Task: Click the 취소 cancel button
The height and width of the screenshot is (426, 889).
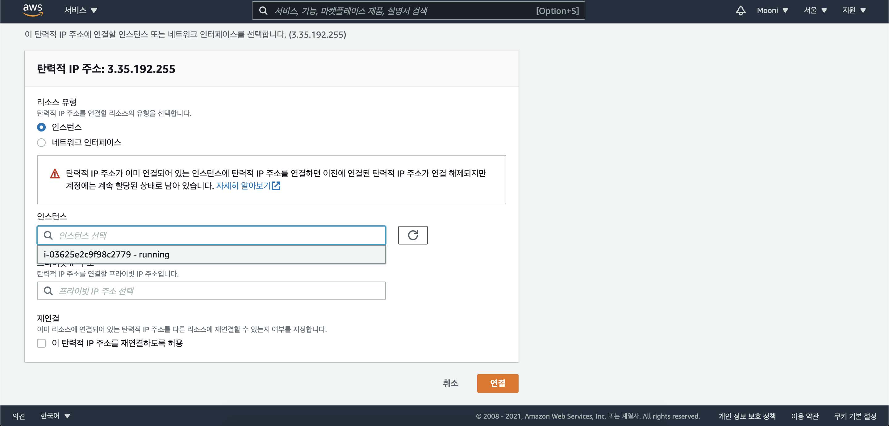Action: [450, 383]
